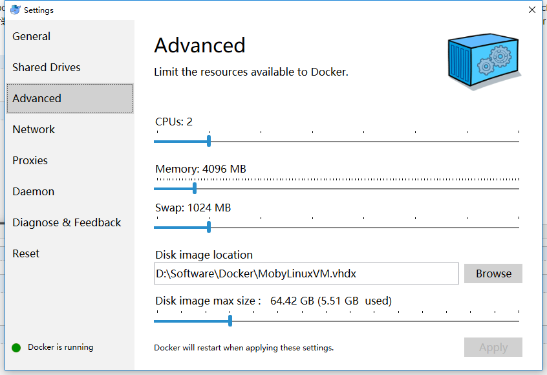Select the Advanced sidebar item
Screen dimensions: 547x375
click(x=70, y=98)
